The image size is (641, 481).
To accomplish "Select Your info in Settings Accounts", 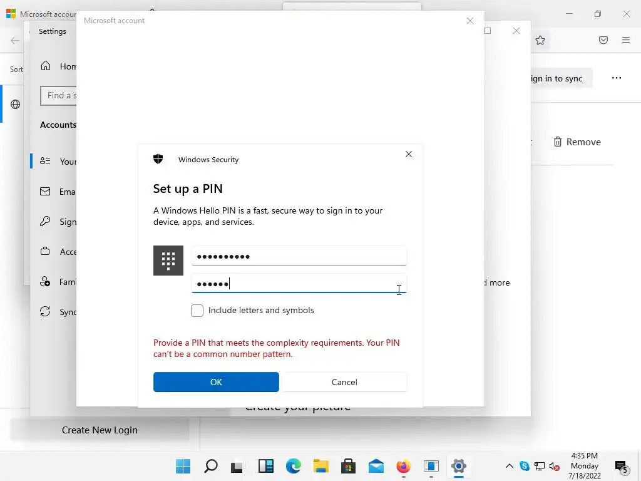I will coord(58,161).
